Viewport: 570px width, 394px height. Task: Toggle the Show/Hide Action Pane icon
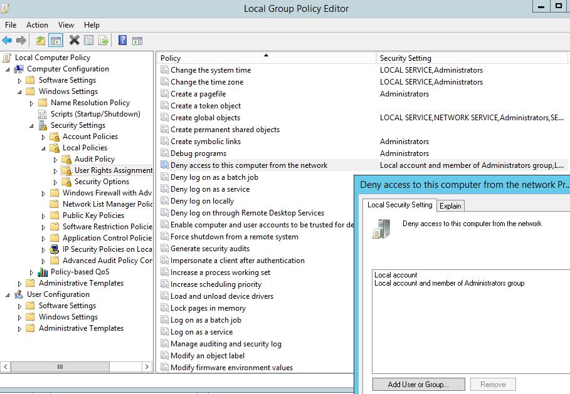[x=137, y=41]
